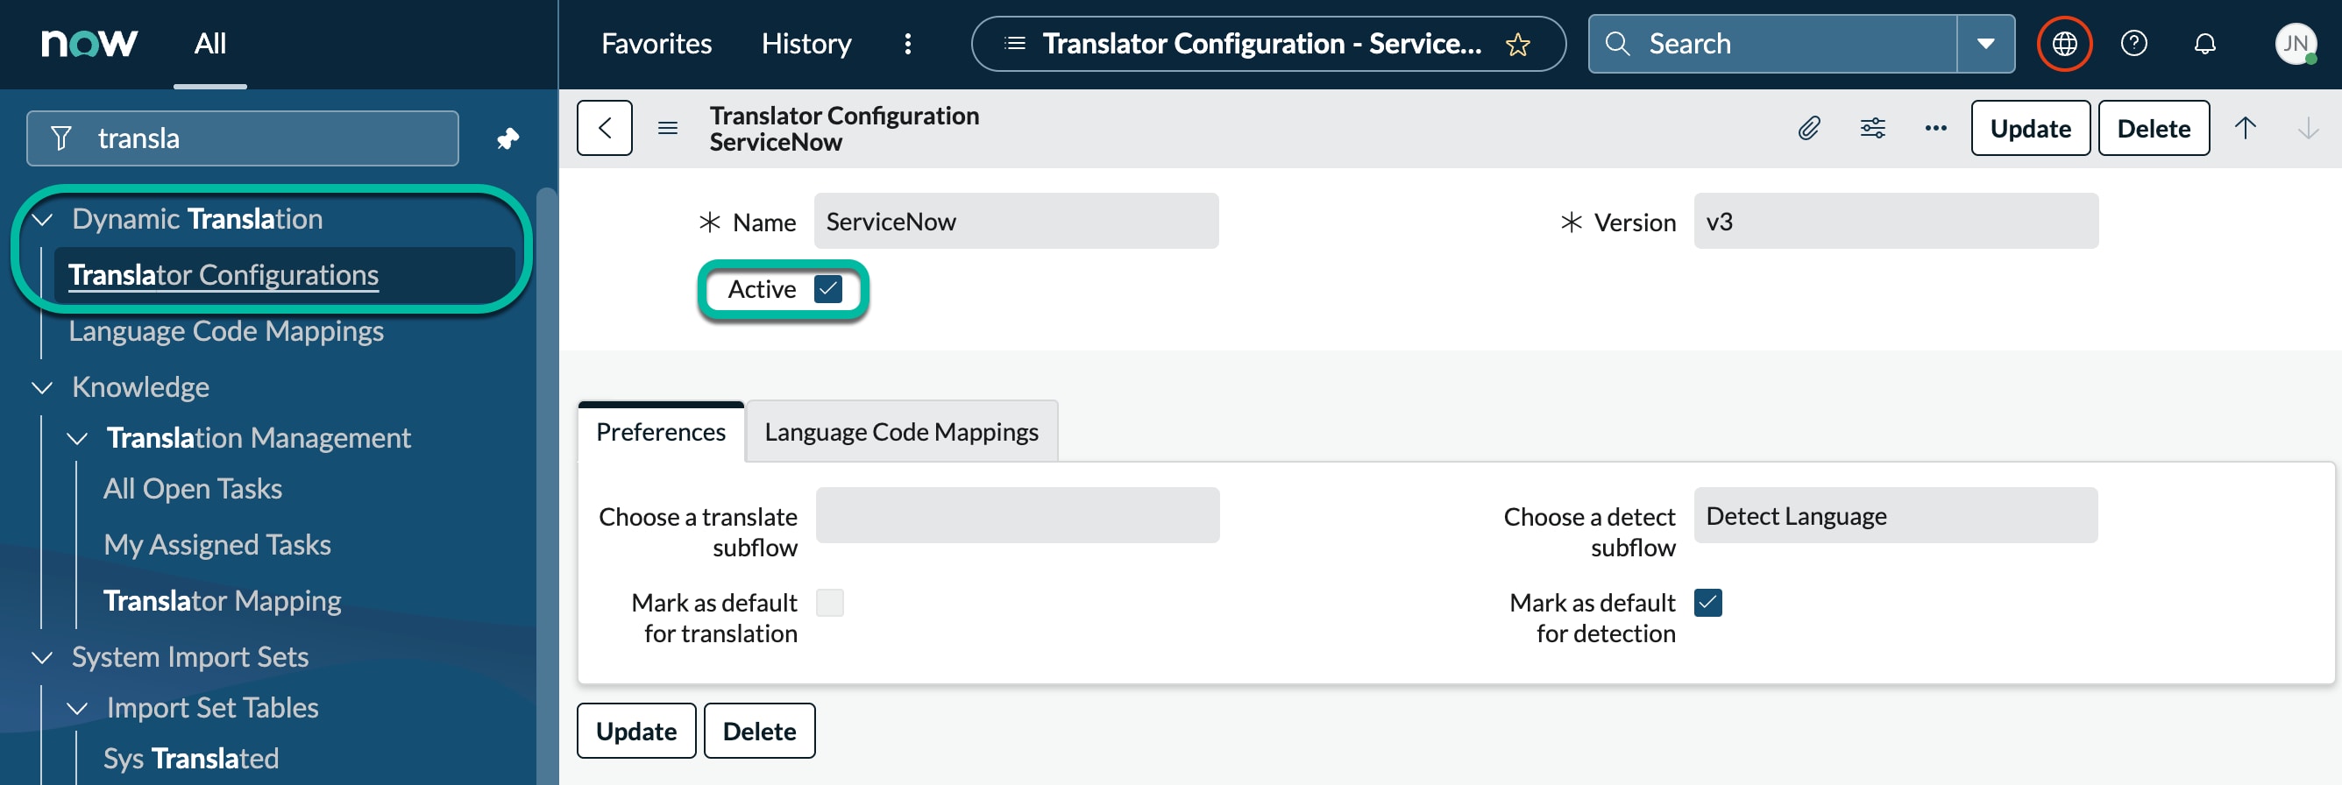Go back with the left chevron button

click(605, 128)
